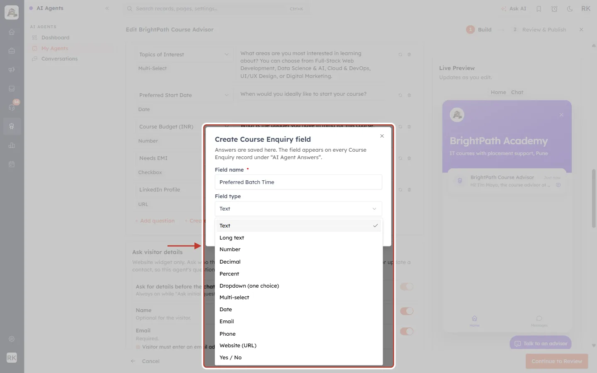The width and height of the screenshot is (597, 373).
Task: Choose Long text field type option
Action: click(298, 238)
